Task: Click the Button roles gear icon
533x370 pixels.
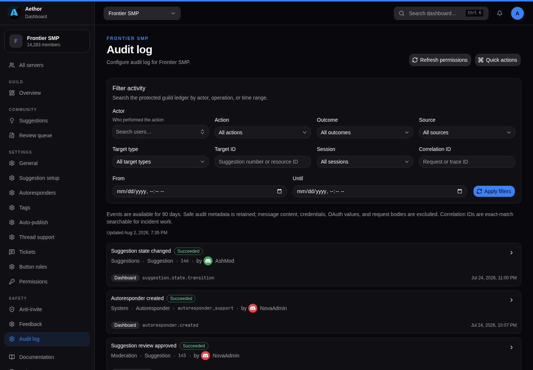Action: (x=12, y=267)
